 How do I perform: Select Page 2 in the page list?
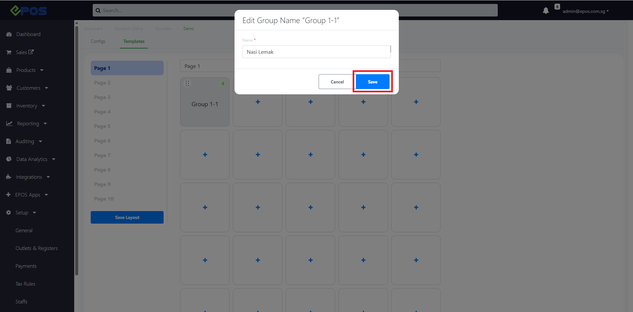point(102,83)
